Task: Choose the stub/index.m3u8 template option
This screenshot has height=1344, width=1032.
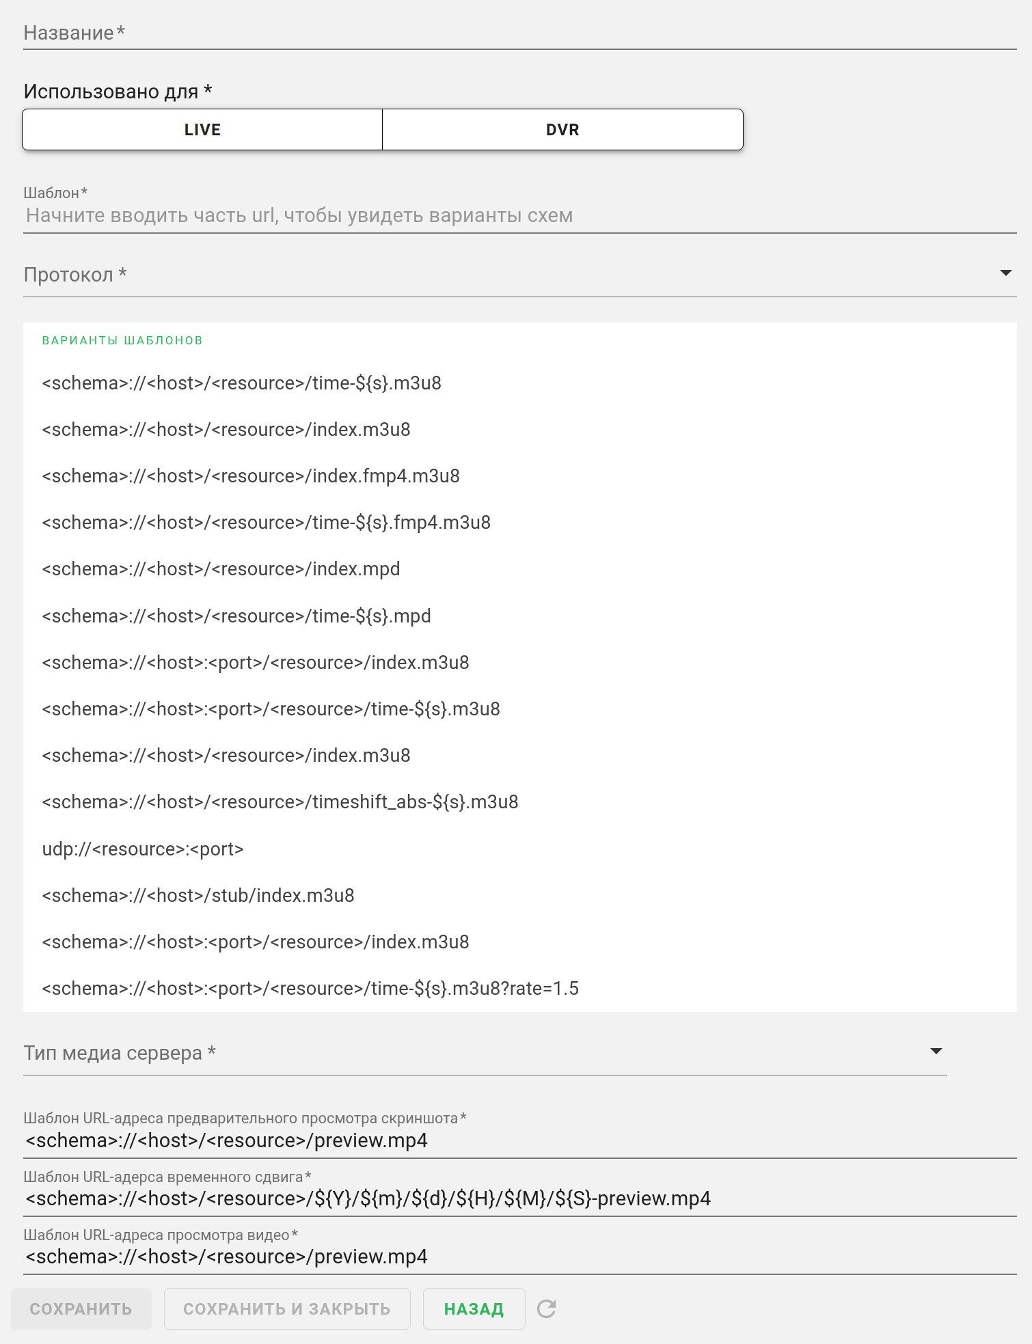Action: pyautogui.click(x=198, y=895)
